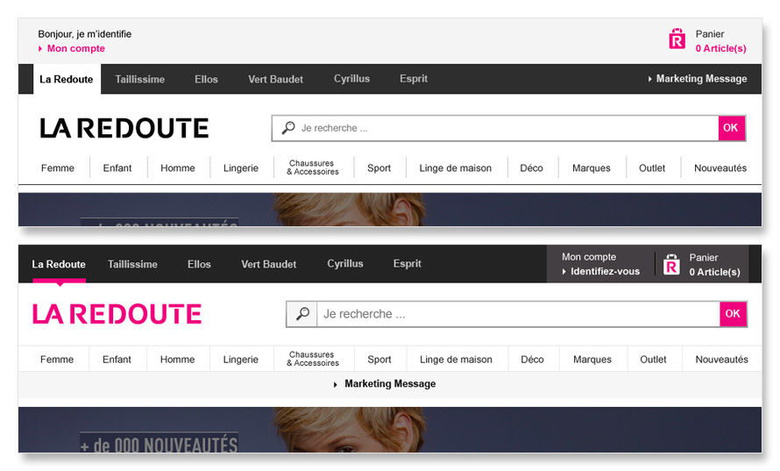
Task: Click lower banner image with NOUVEAUTÉS text
Action: [390, 430]
